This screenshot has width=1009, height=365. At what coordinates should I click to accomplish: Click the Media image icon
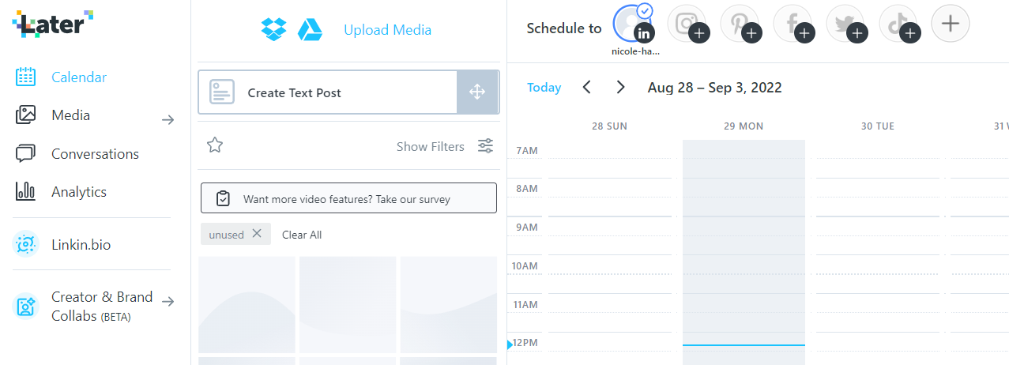pos(26,115)
